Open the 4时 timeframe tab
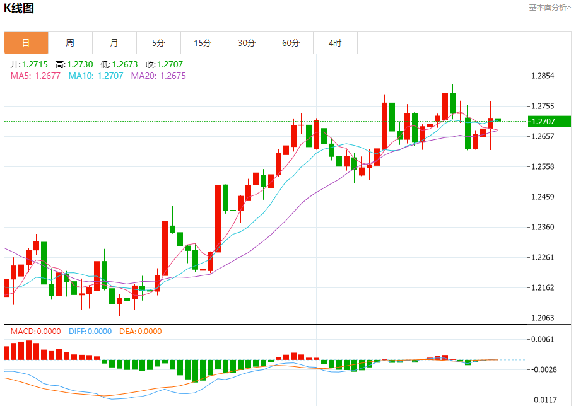The image size is (576, 406). [x=335, y=43]
